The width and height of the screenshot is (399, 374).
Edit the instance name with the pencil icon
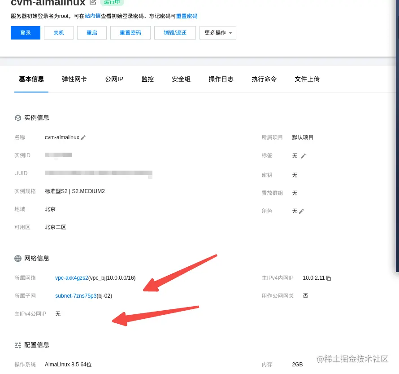coord(83,137)
